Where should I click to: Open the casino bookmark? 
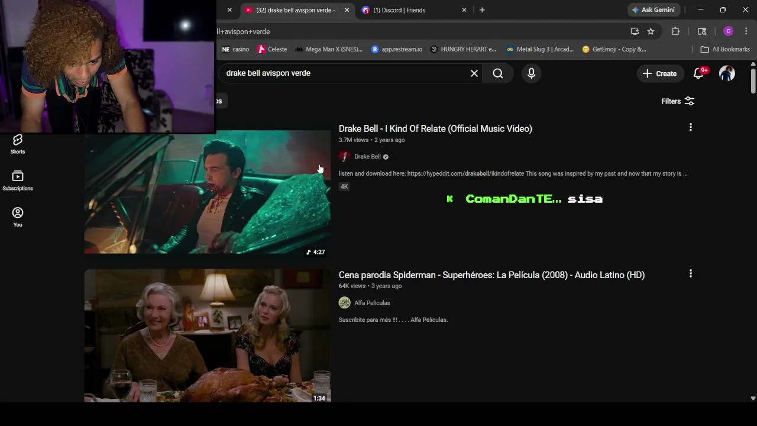(235, 49)
